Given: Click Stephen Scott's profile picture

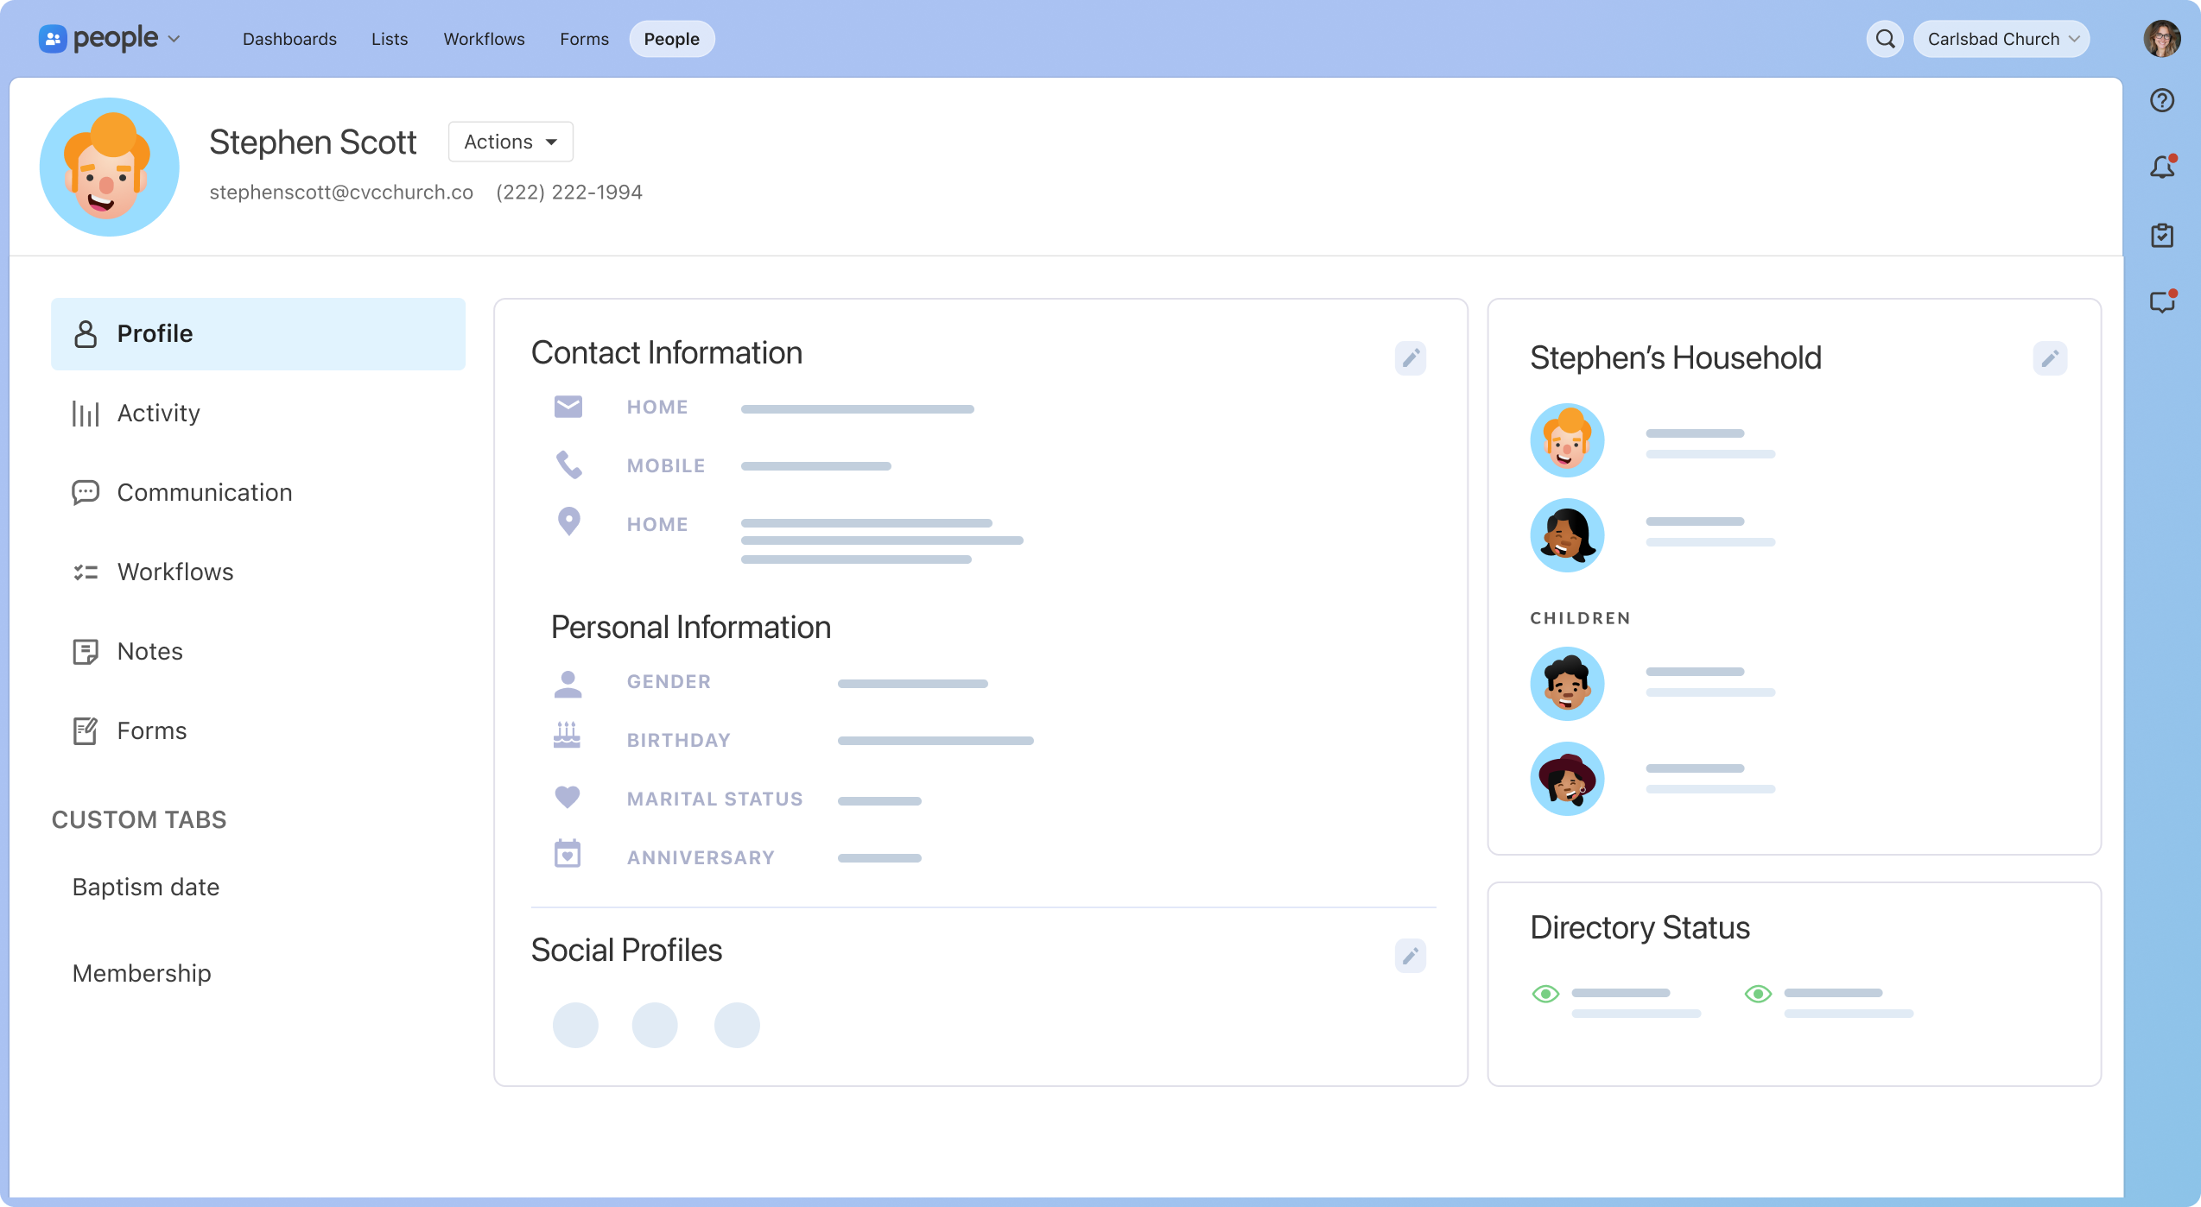Looking at the screenshot, I should (x=109, y=167).
